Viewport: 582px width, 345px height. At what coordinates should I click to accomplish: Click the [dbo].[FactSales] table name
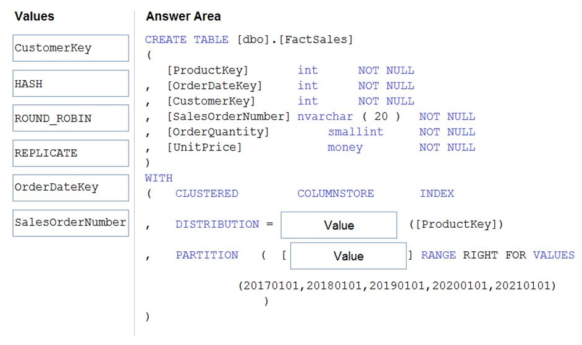click(x=295, y=39)
